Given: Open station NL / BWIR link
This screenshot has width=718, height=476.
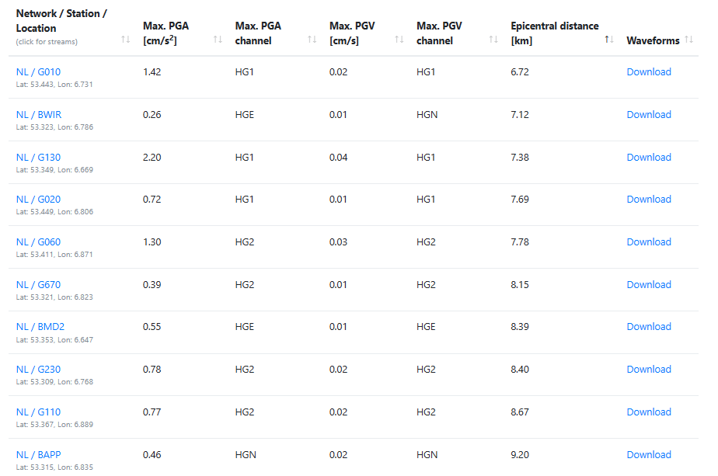Looking at the screenshot, I should (x=39, y=115).
